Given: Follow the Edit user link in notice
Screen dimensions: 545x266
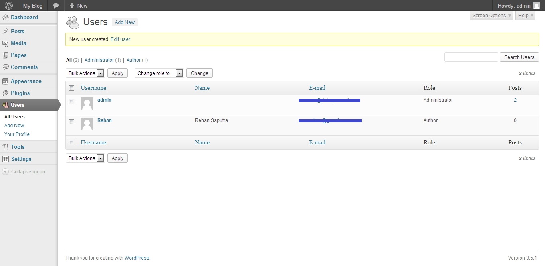Looking at the screenshot, I should pos(120,39).
